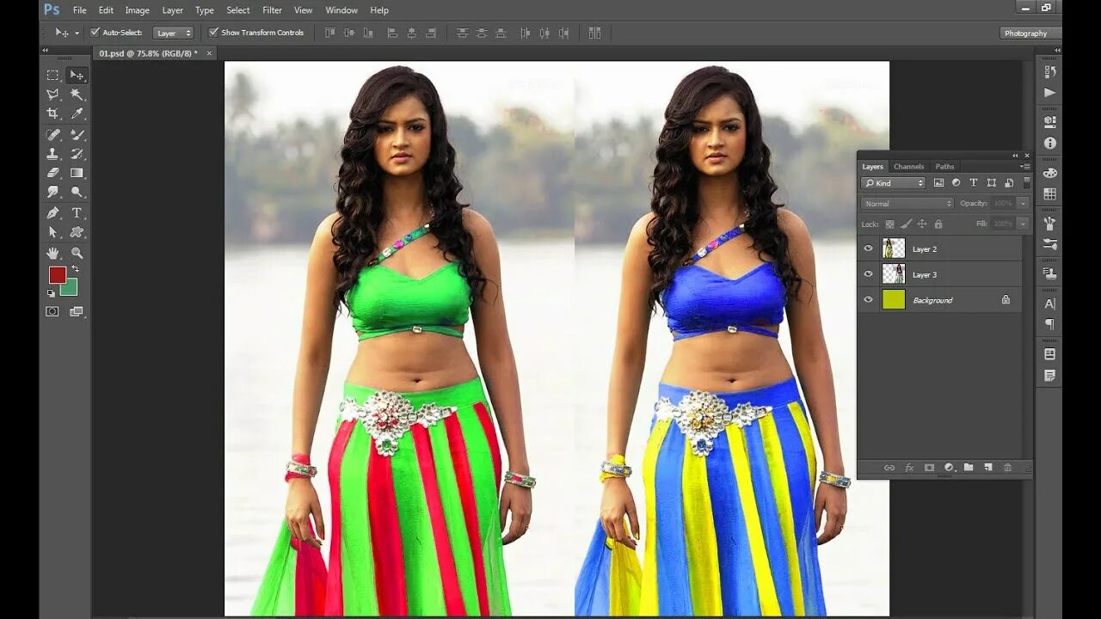Image resolution: width=1101 pixels, height=619 pixels.
Task: Open the File menu
Action: [80, 10]
